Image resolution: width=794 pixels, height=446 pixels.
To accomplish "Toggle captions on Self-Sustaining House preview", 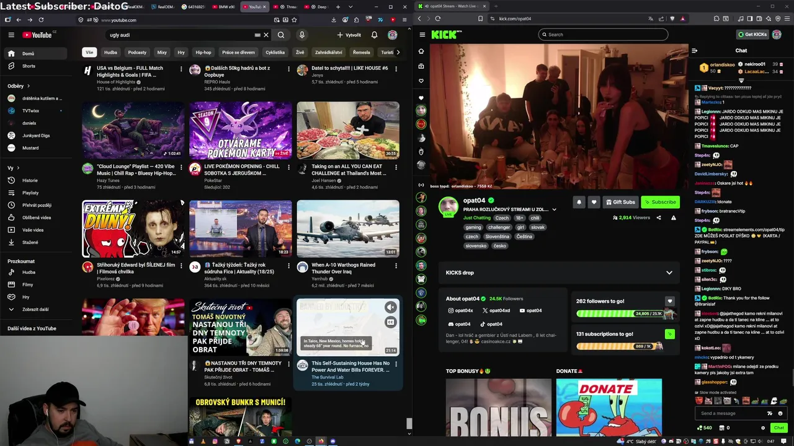I will tap(390, 322).
